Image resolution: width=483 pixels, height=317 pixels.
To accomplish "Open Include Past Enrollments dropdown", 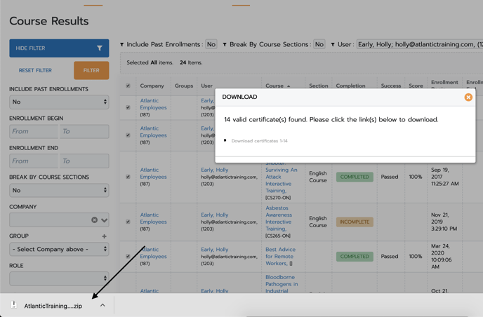I will (x=59, y=102).
